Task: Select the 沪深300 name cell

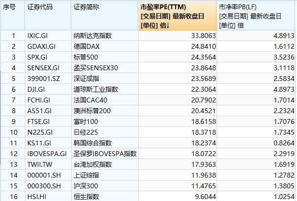Action: [x=104, y=186]
